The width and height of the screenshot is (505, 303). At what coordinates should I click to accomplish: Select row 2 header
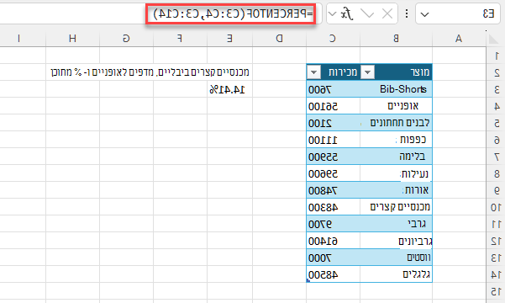pos(496,72)
